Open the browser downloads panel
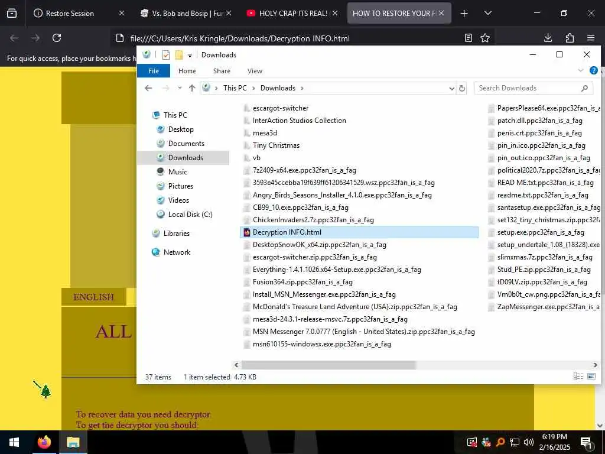The image size is (605, 454). (548, 38)
